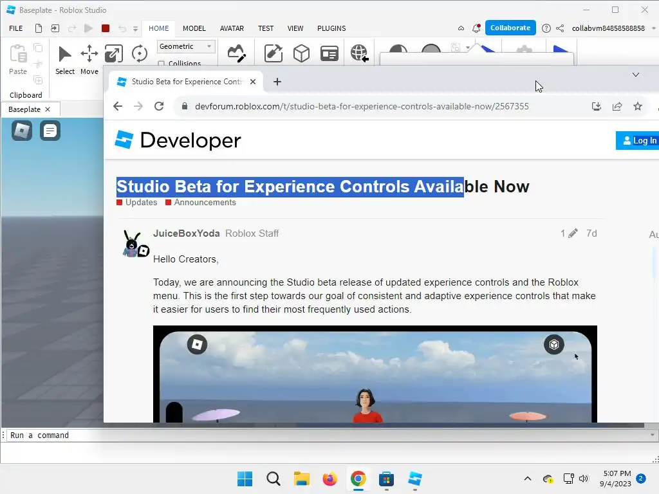Open JuiceBoxYoda's profile name link
Viewport: 659px width, 494px height.
pyautogui.click(x=186, y=233)
